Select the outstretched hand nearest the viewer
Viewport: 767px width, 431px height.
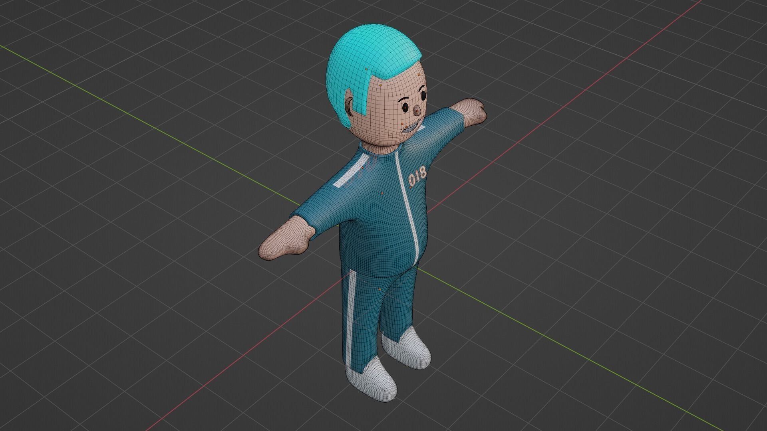pyautogui.click(x=286, y=239)
